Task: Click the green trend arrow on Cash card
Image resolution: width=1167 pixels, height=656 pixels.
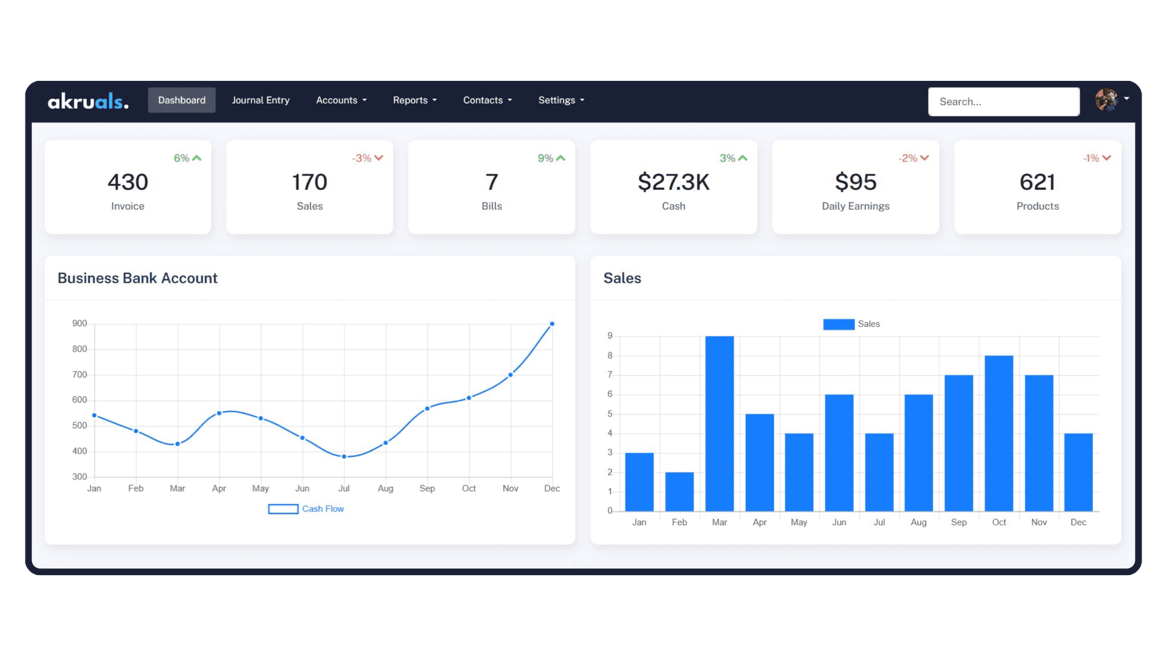Action: [742, 157]
